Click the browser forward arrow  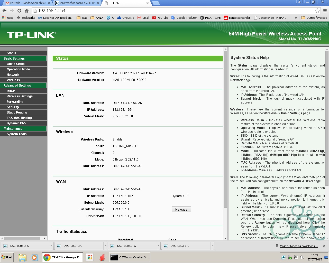point(12,11)
